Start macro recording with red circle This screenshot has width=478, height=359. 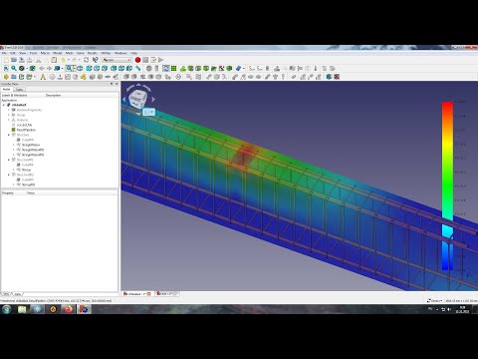click(137, 60)
